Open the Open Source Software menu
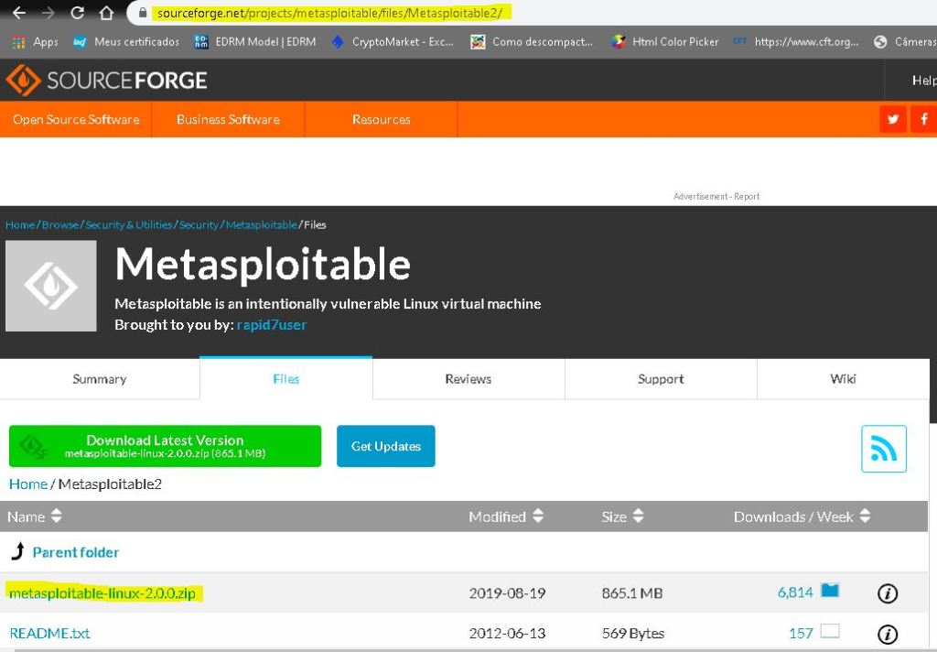The width and height of the screenshot is (937, 652). point(76,119)
